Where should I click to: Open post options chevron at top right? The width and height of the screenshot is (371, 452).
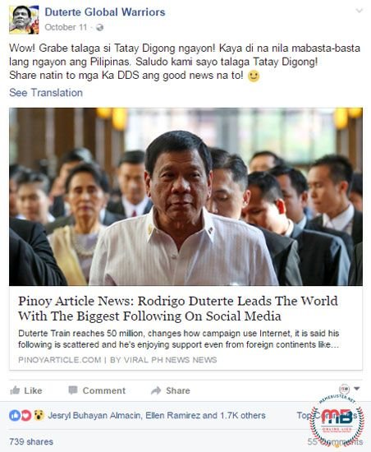[359, 11]
